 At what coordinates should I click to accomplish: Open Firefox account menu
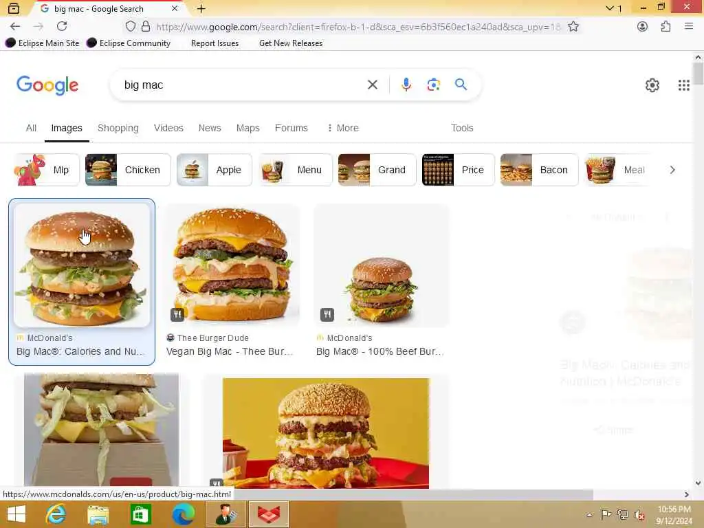pos(643,27)
